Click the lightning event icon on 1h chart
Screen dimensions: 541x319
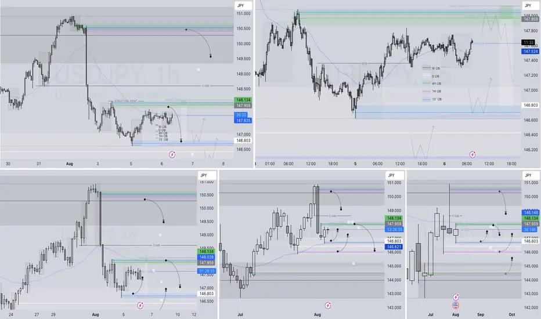(x=172, y=155)
